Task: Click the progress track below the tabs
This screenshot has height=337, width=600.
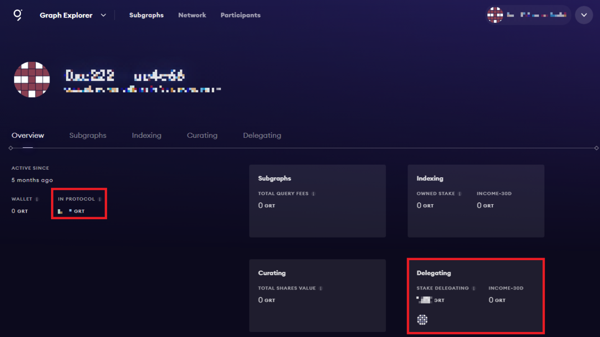Action: pyautogui.click(x=300, y=148)
